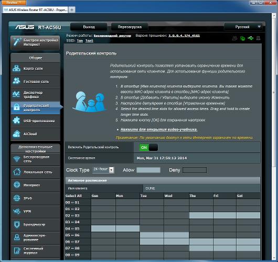Select Wireless (Беспроводная сеть) menu item
Viewport: 278px width, 262px height.
pos(36,159)
